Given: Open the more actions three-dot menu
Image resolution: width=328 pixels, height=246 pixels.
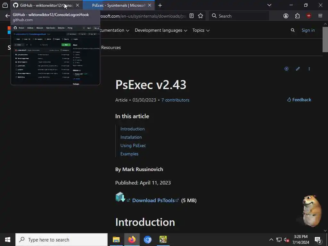Looking at the screenshot, I should (x=309, y=69).
